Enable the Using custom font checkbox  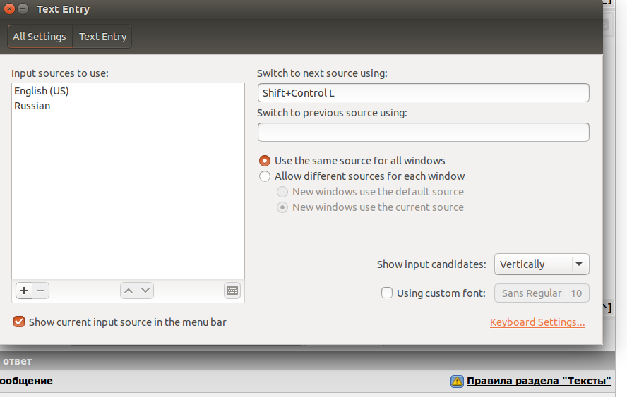pos(387,293)
